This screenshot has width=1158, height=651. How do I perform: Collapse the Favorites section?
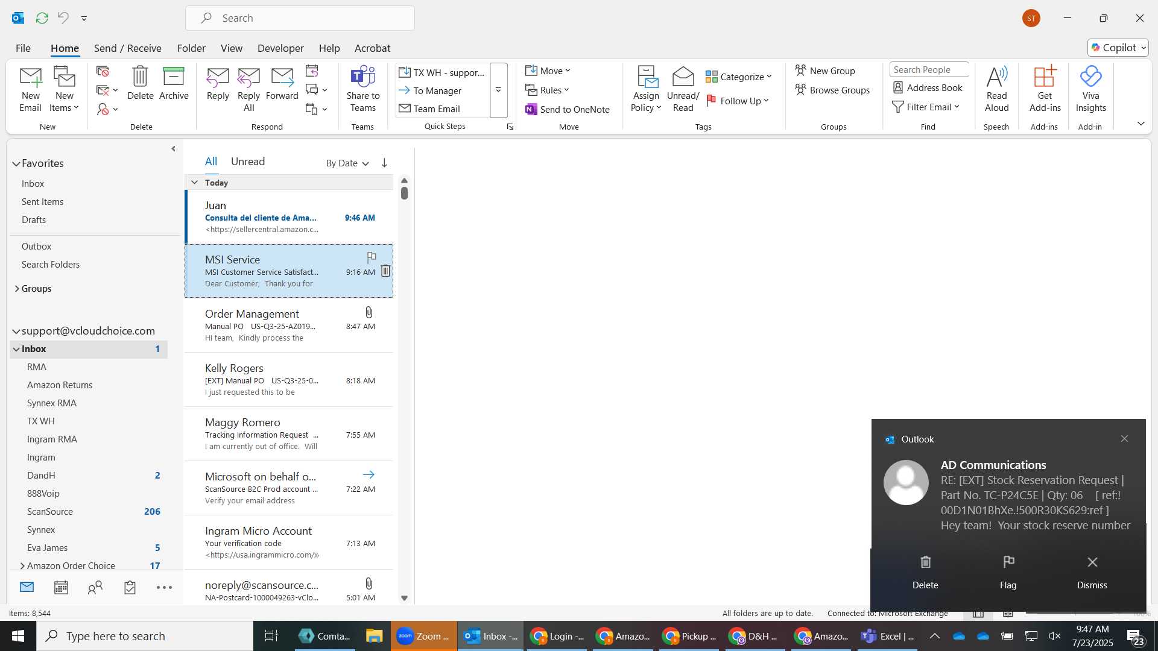coord(16,163)
